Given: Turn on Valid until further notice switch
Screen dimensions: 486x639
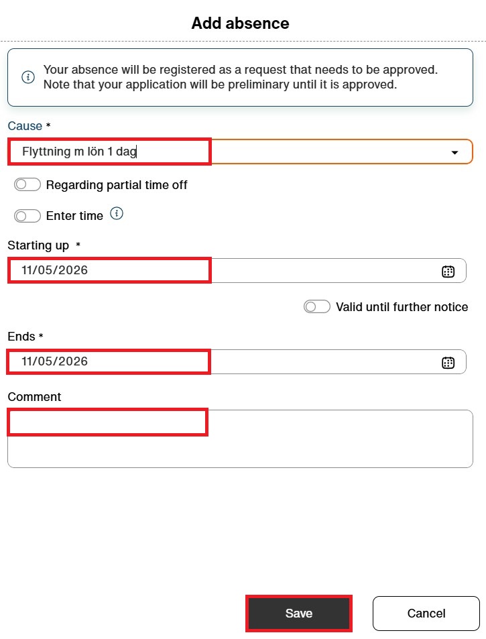Looking at the screenshot, I should (317, 306).
